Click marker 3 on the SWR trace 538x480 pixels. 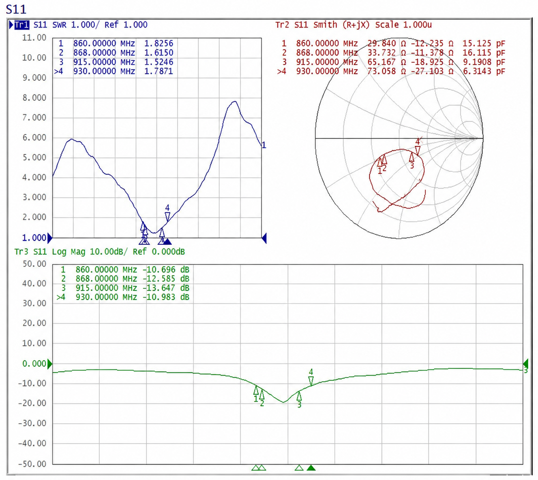click(162, 232)
